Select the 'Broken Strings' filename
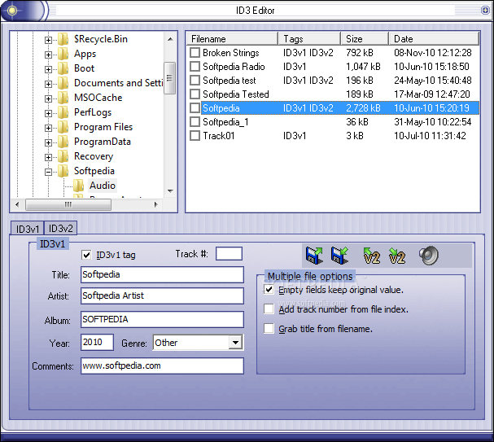 231,53
